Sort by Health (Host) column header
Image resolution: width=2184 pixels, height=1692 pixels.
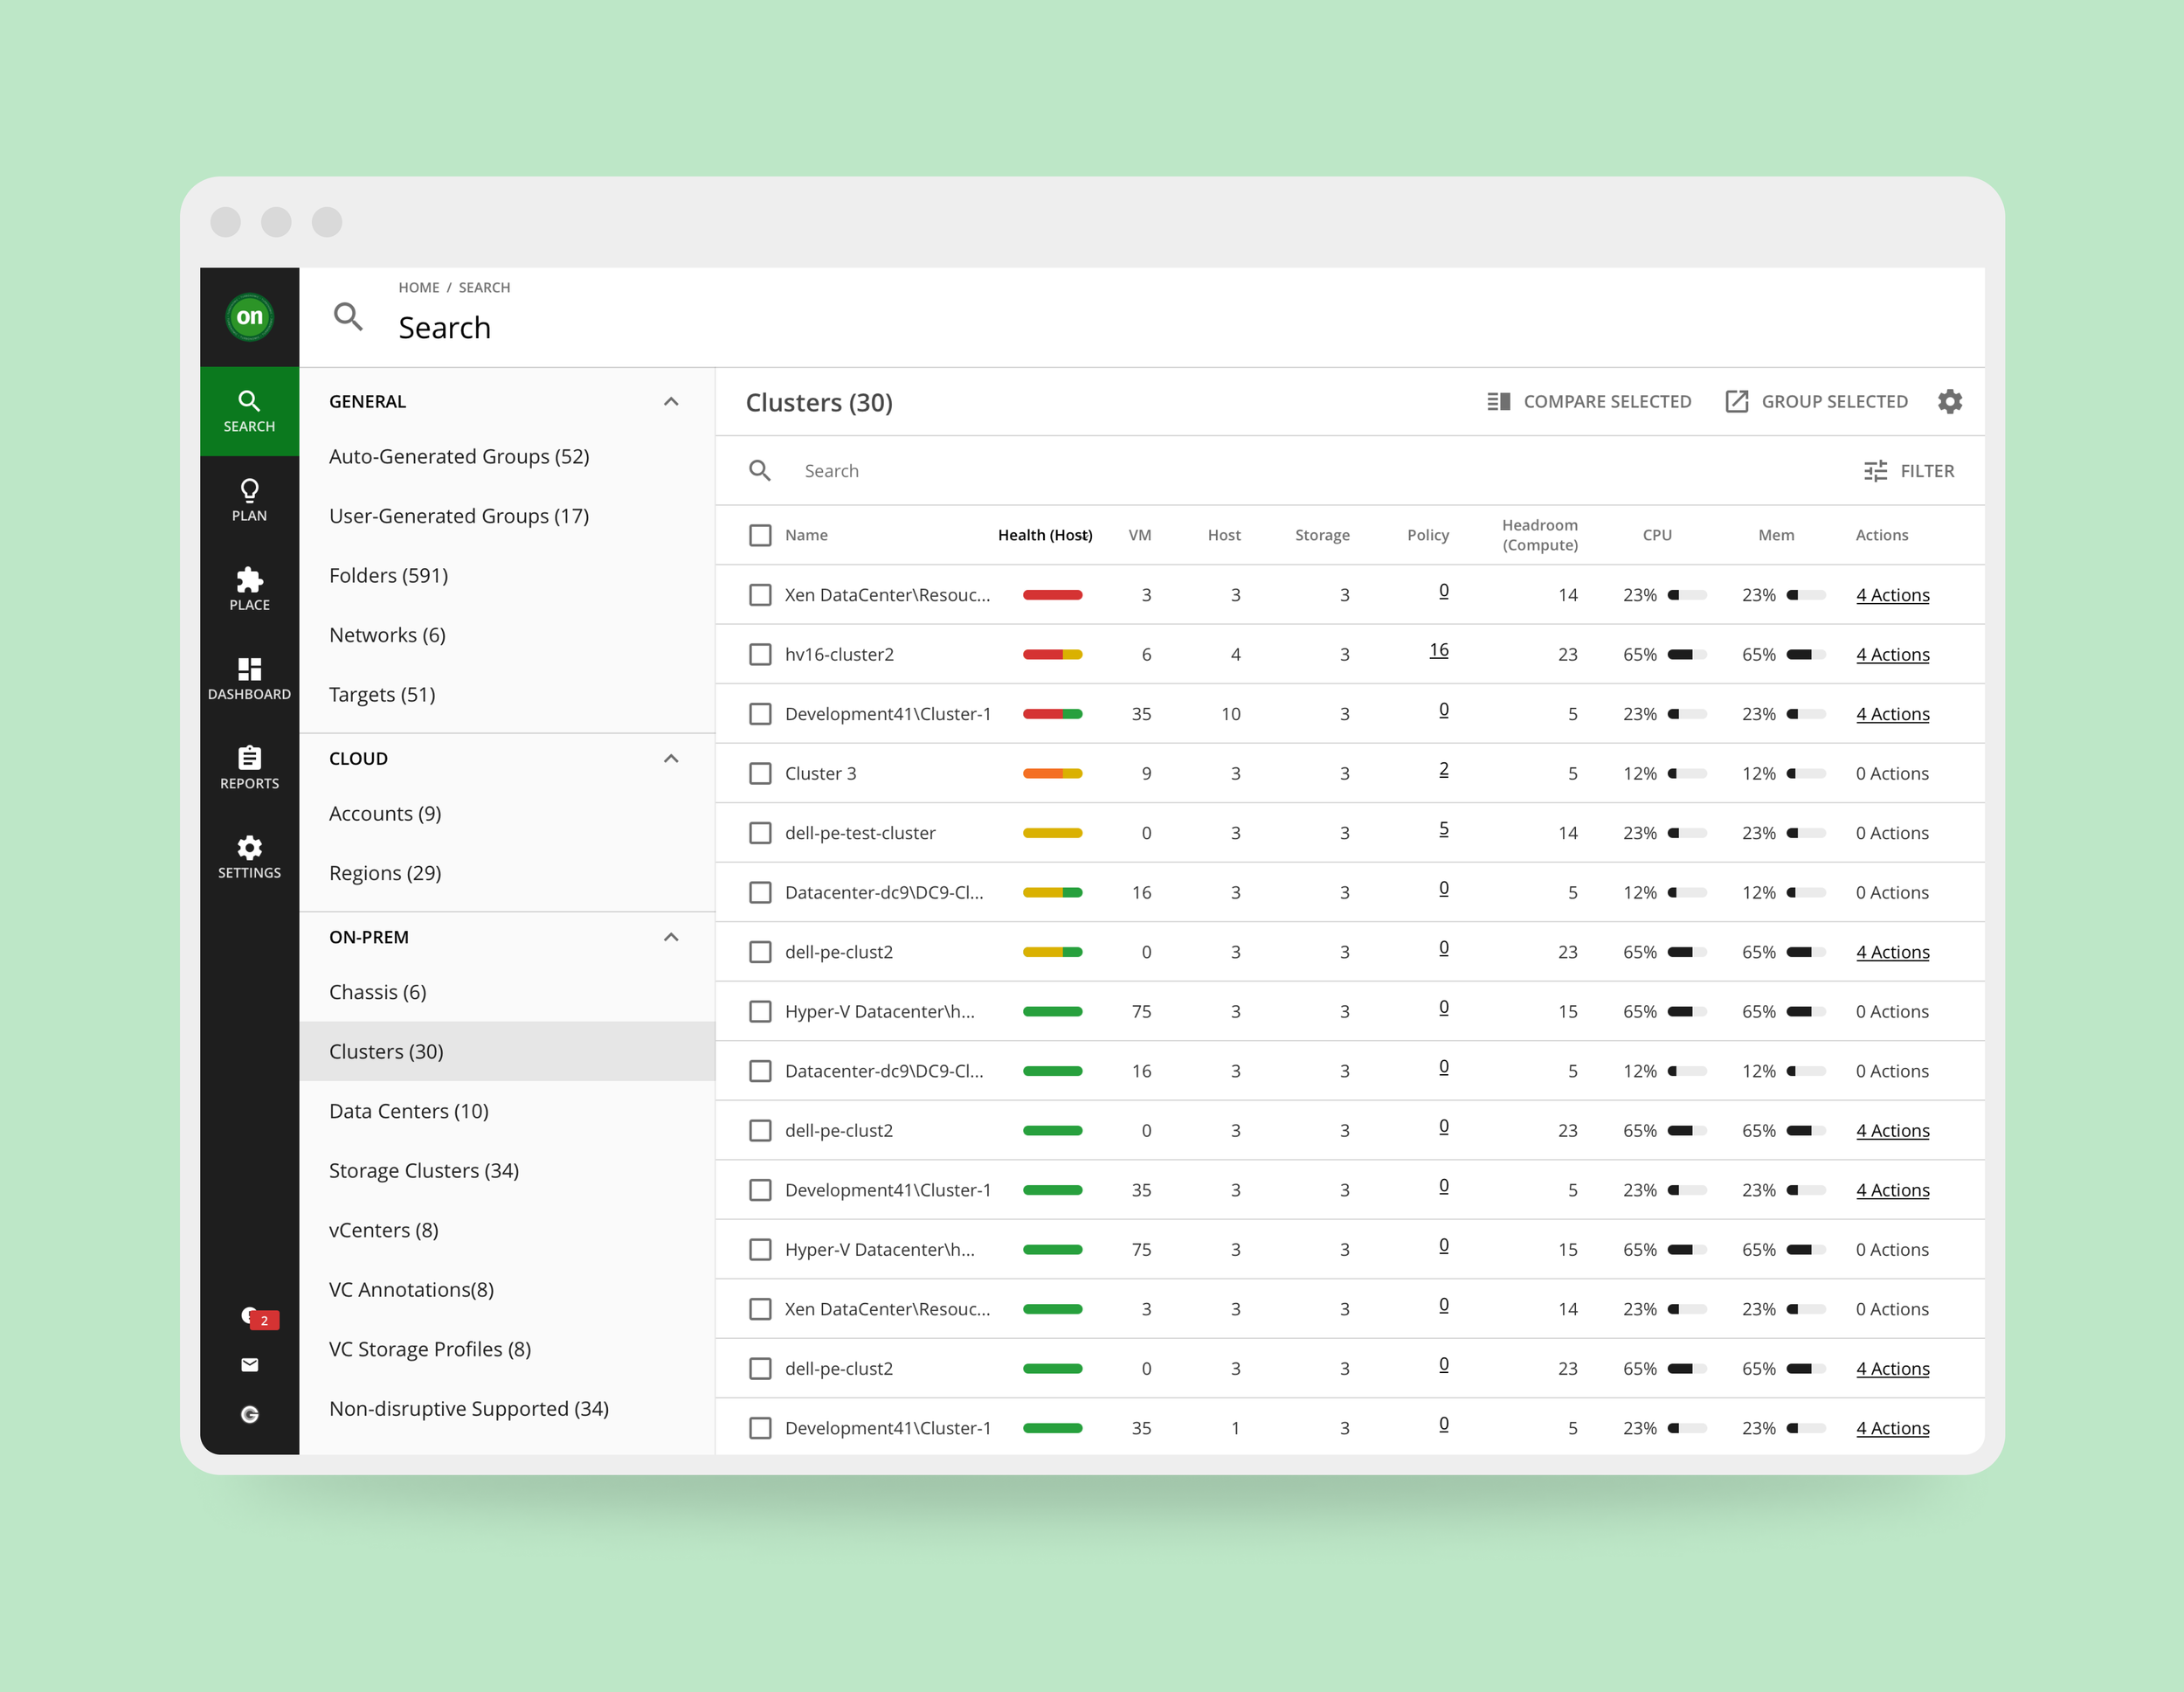tap(1044, 536)
